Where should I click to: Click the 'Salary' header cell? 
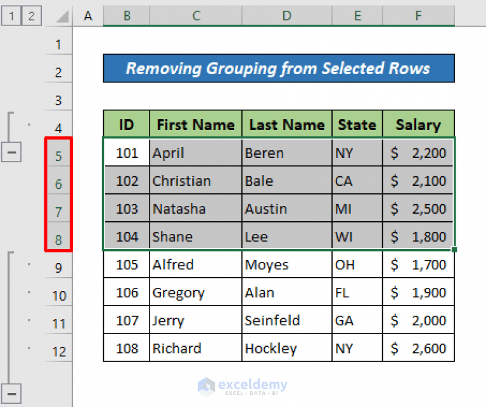(x=418, y=124)
